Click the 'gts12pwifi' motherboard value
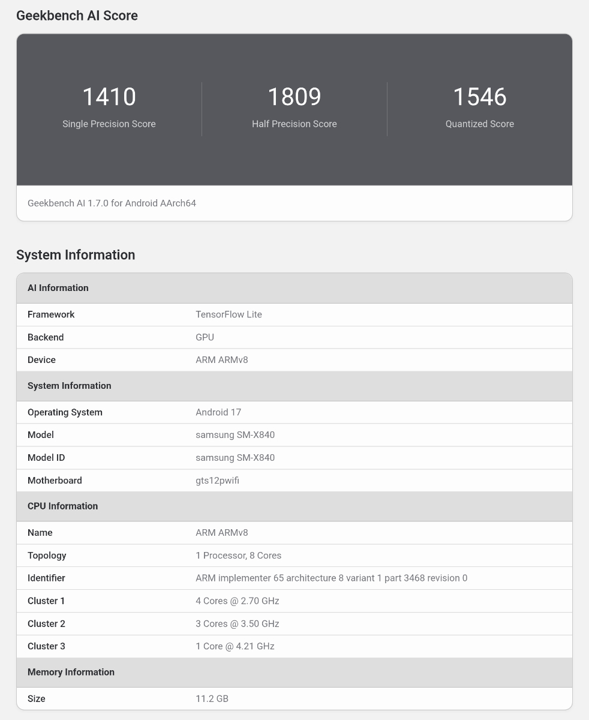Viewport: 589px width, 720px height. tap(218, 481)
